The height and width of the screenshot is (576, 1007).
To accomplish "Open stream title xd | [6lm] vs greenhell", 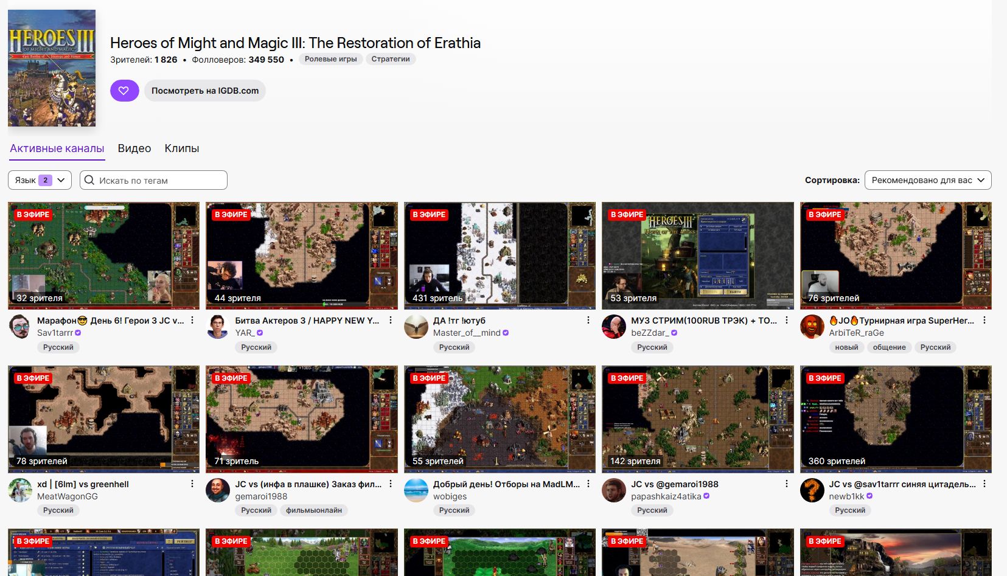I will pyautogui.click(x=83, y=484).
